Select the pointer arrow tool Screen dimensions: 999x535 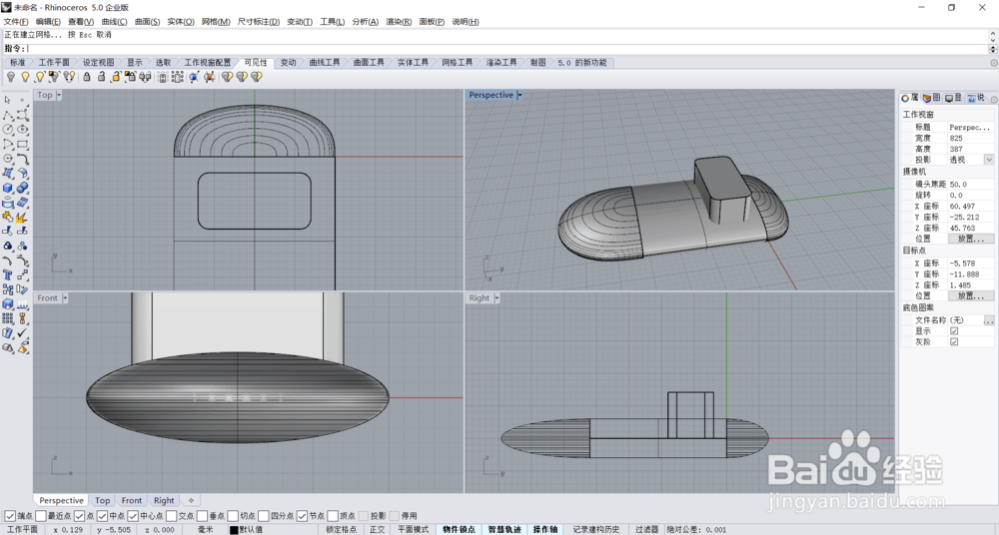[x=8, y=100]
